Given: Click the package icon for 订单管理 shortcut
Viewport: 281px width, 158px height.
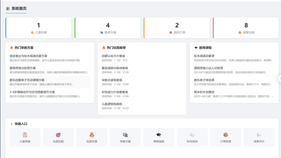Looking at the screenshot, I should click(226, 135).
